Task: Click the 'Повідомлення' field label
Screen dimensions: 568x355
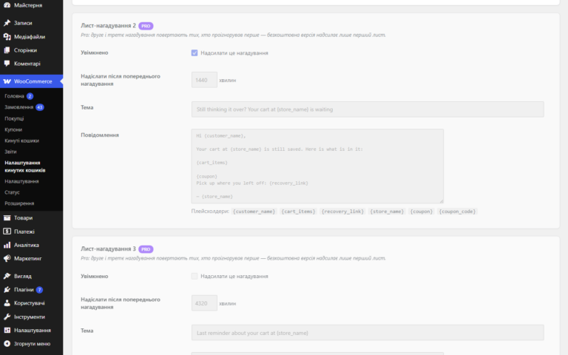Action: [x=100, y=135]
